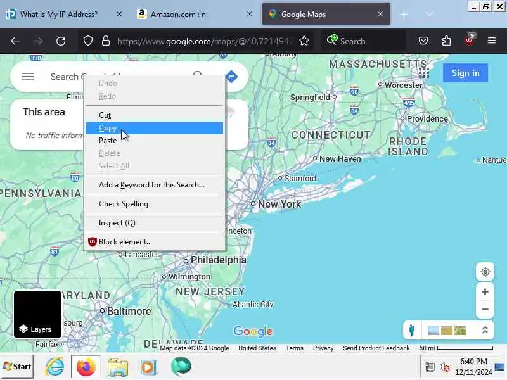Click the Philadelphia city label
Viewport: 507px width, 380px height.
pyautogui.click(x=218, y=260)
